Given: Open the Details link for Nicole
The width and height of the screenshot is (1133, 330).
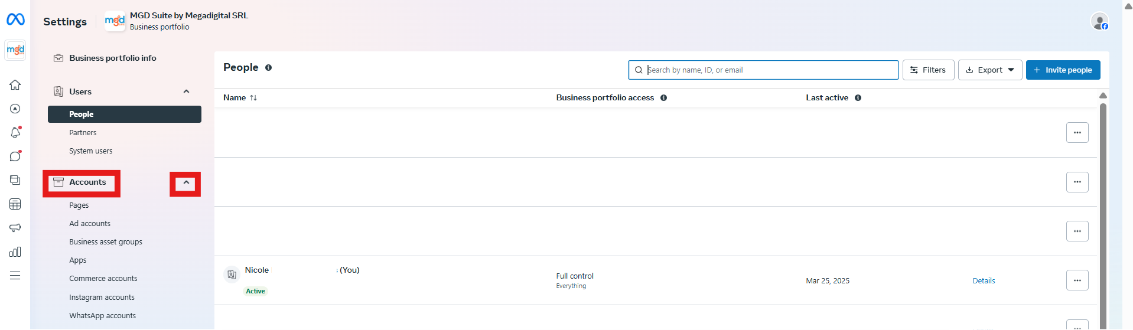Looking at the screenshot, I should coord(984,281).
